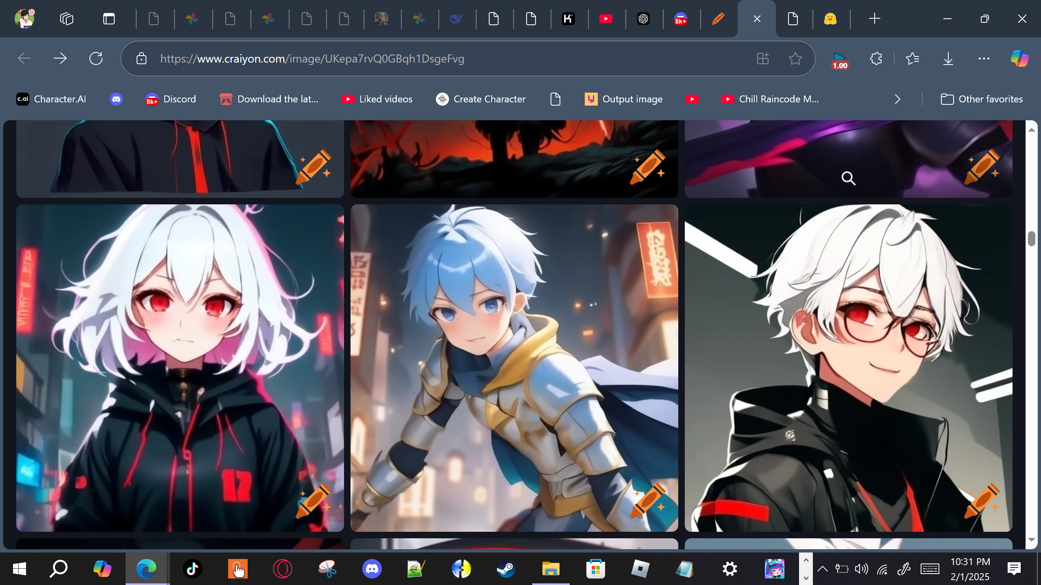Open Settings and more ellipsis menu
This screenshot has height=585, width=1041.
[984, 58]
